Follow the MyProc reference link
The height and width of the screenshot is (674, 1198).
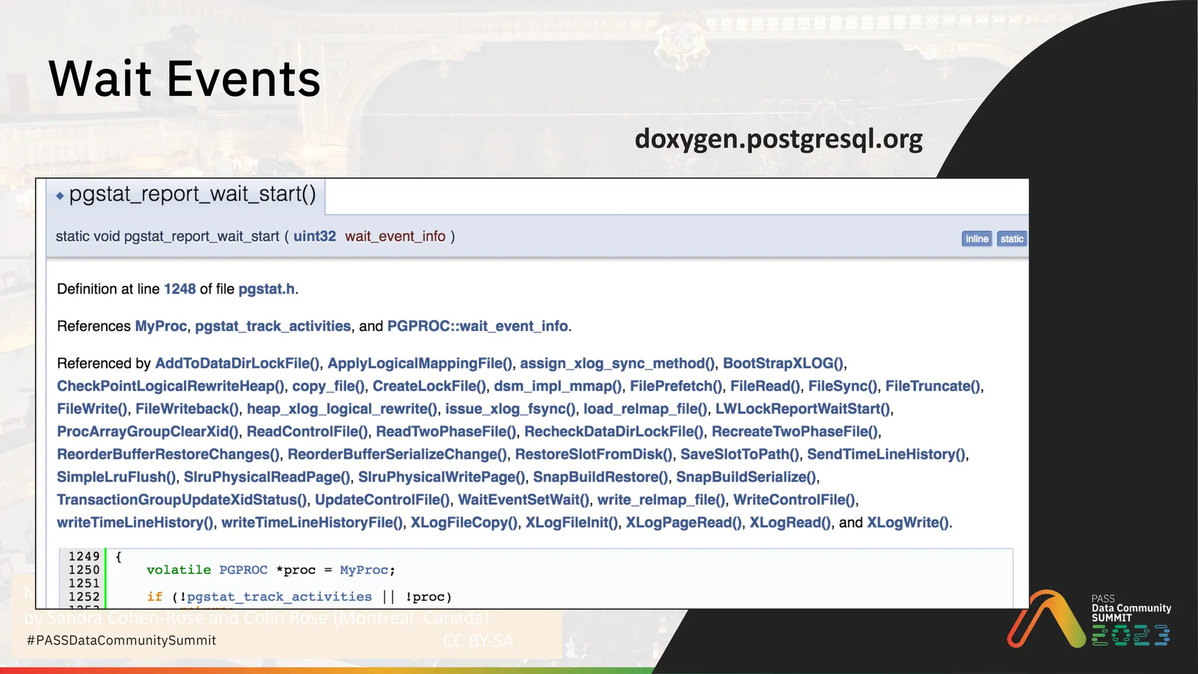point(161,326)
